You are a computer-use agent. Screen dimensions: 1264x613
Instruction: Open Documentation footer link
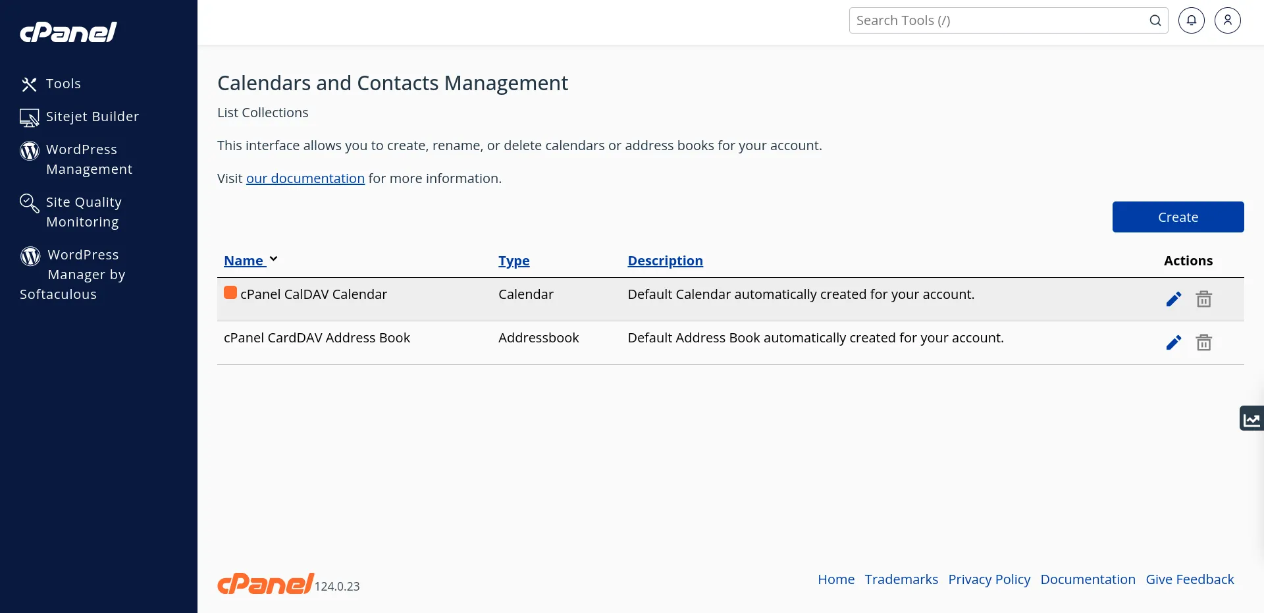1088,579
